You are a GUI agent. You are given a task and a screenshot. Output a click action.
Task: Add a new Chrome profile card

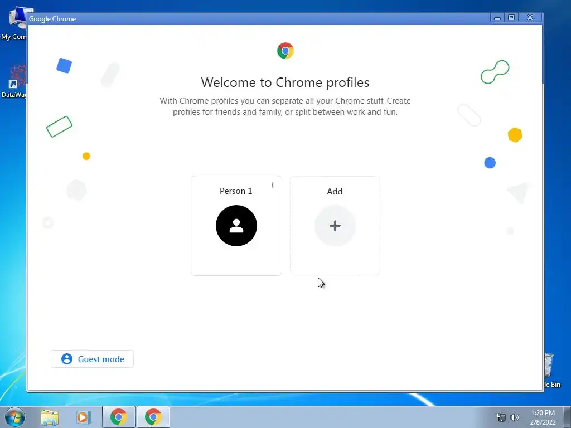pos(335,226)
